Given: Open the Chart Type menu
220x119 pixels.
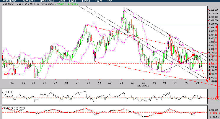Looking at the screenshot, I should click(x=28, y=1).
